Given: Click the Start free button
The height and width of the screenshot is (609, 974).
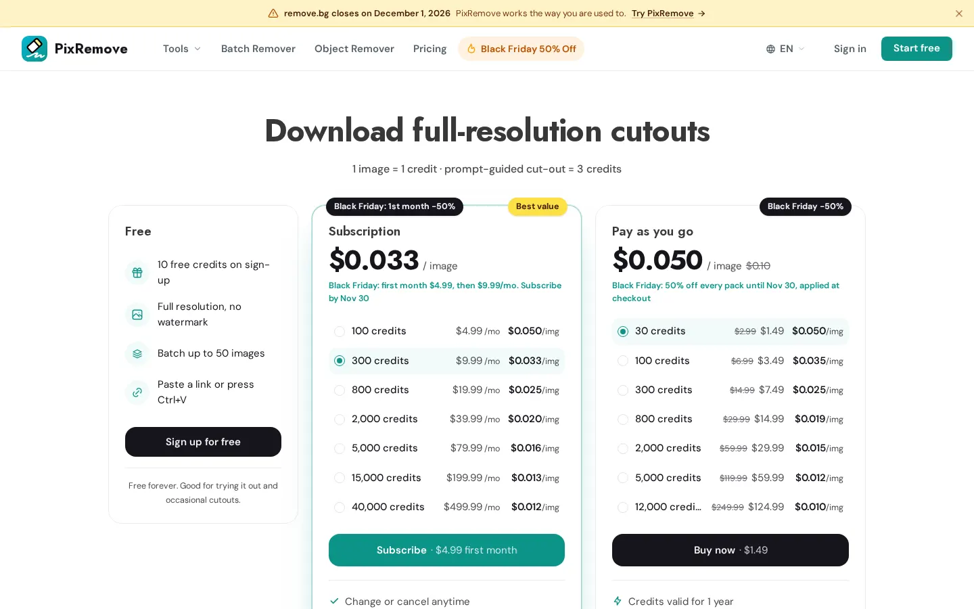Looking at the screenshot, I should click(917, 49).
